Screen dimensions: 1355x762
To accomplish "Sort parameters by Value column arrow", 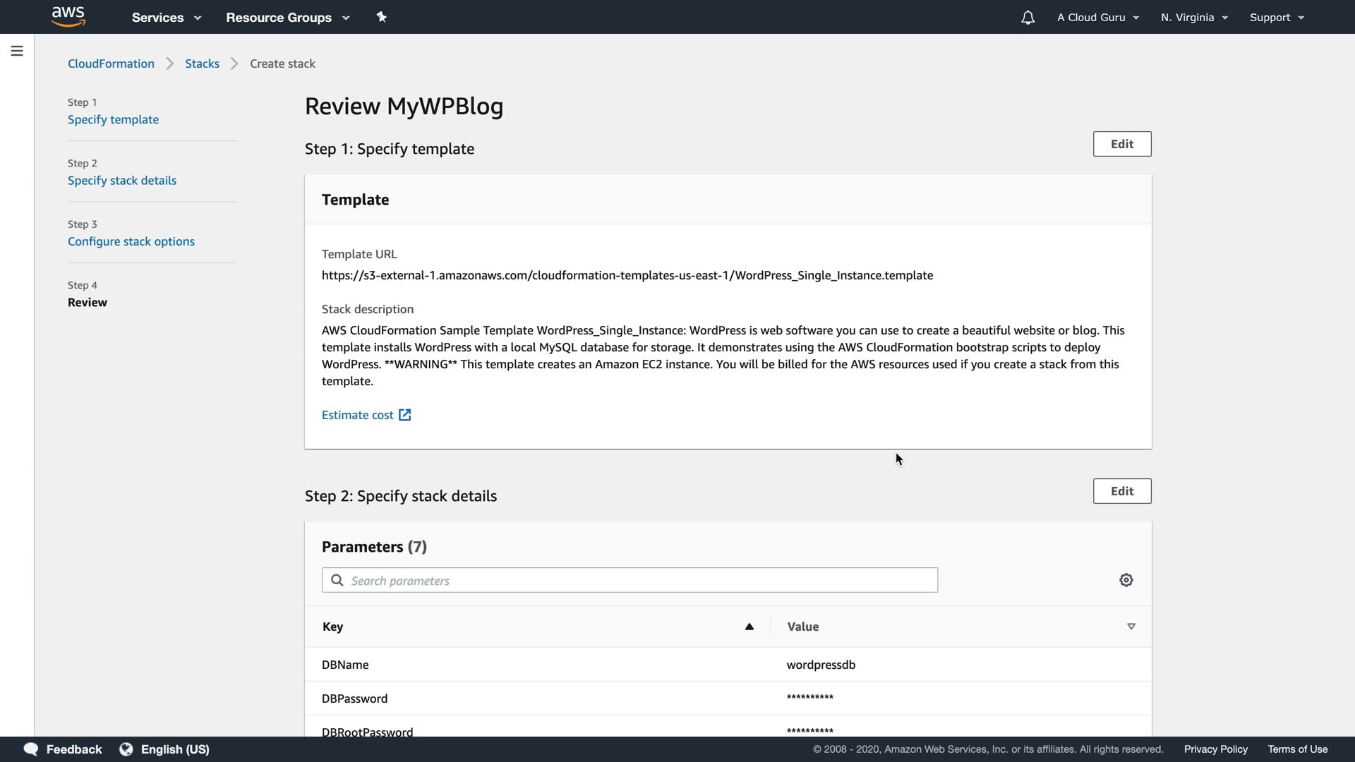I will (x=1131, y=627).
